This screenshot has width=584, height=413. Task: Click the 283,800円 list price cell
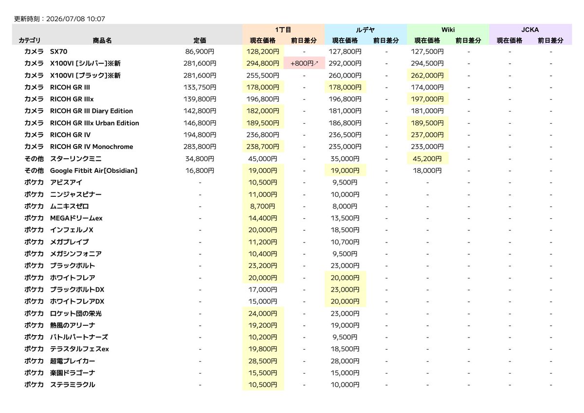click(200, 147)
